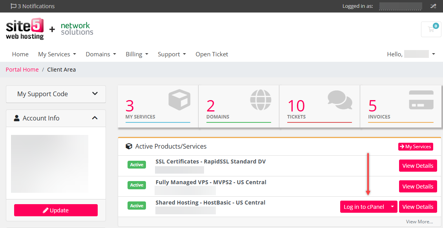
Task: Click Shared Hosting - HostBasic - US Central title
Action: pyautogui.click(x=210, y=203)
